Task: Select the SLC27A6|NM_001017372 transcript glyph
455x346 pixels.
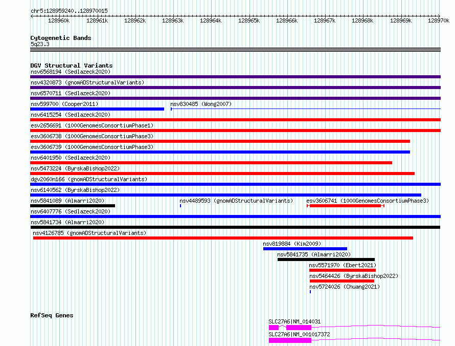Action: coord(354,340)
